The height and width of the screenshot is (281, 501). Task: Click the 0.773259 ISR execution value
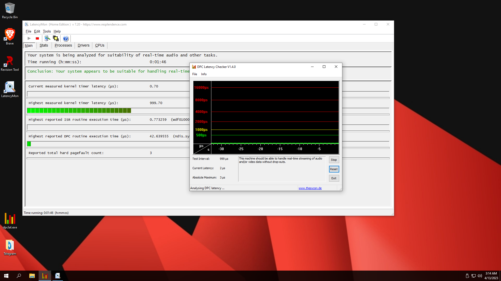158,120
